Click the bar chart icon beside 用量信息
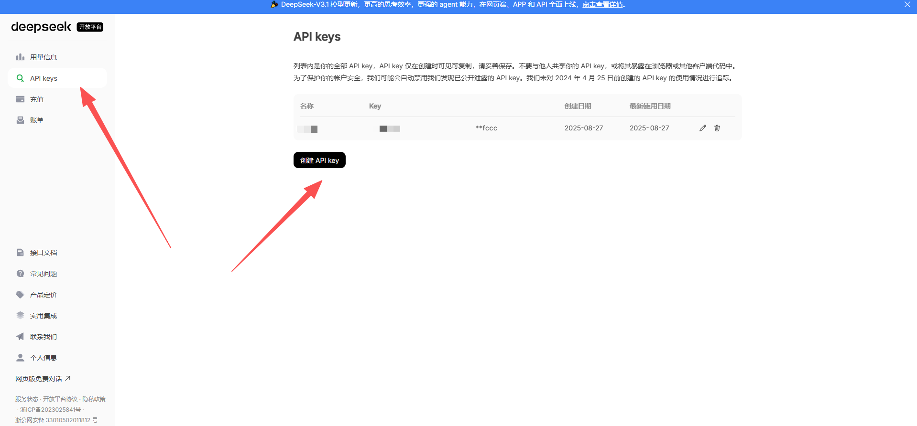This screenshot has height=426, width=917. [20, 57]
